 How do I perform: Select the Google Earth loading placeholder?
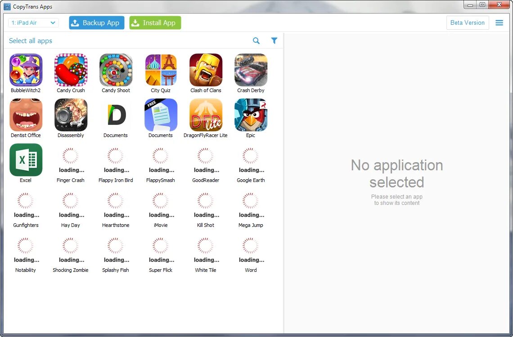[x=251, y=160]
